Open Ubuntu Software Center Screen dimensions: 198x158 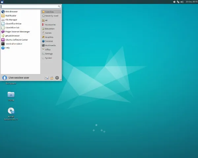click(16, 39)
